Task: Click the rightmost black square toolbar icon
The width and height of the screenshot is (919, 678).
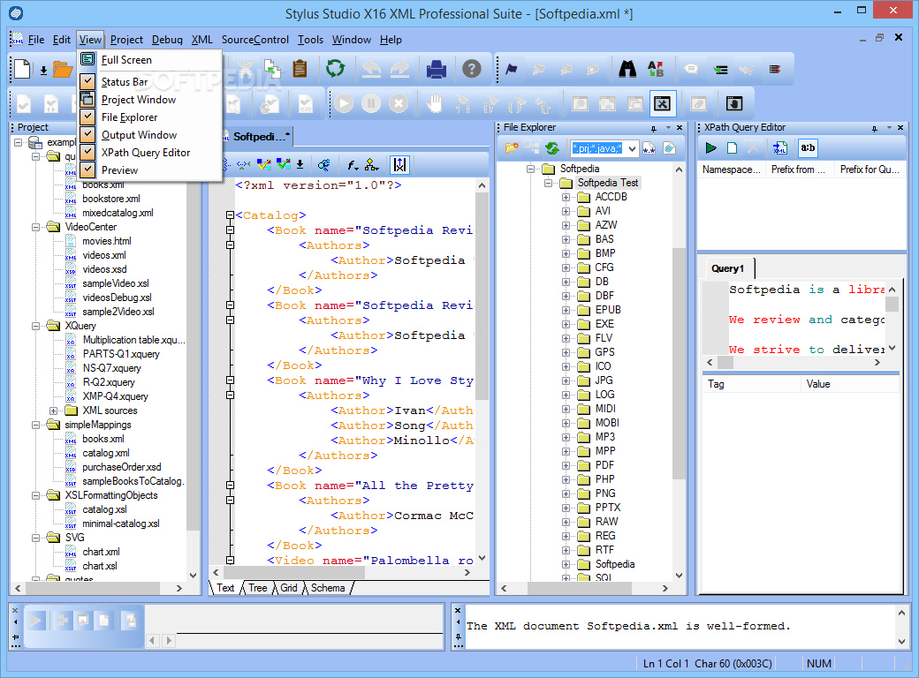Action: [734, 103]
